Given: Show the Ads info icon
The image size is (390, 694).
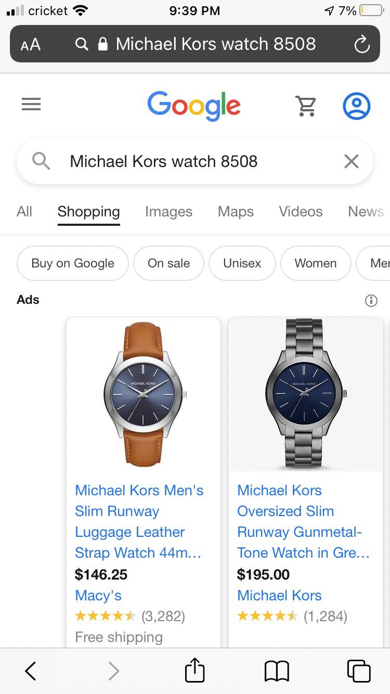Looking at the screenshot, I should tap(371, 300).
